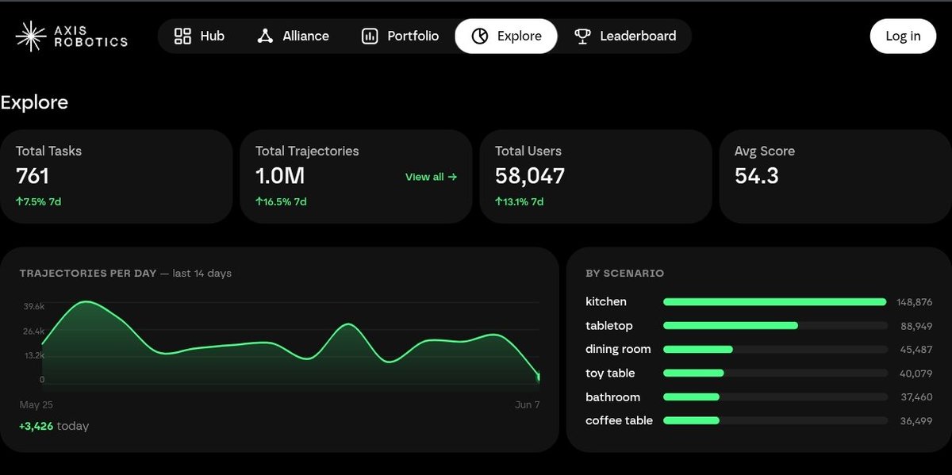
Task: Click the coffee table scenario label
Action: [x=620, y=420]
